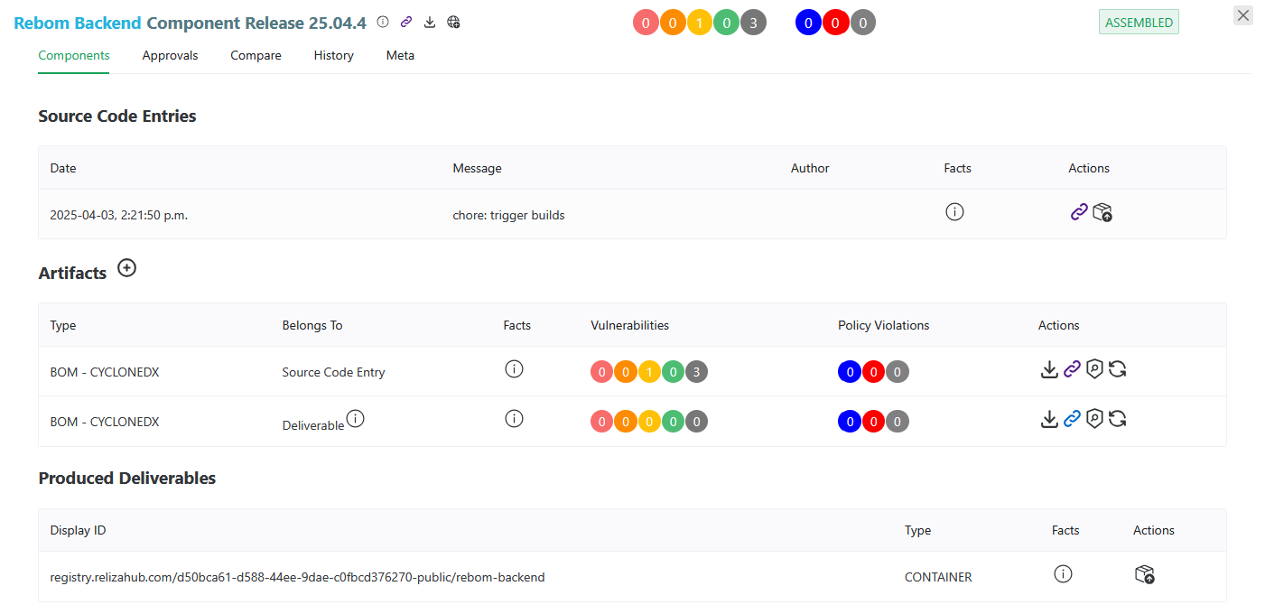Click package icon in the Source Code Entries actions
1265x614 pixels.
(1102, 212)
